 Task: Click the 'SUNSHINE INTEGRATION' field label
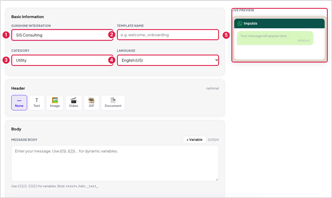pyautogui.click(x=31, y=26)
